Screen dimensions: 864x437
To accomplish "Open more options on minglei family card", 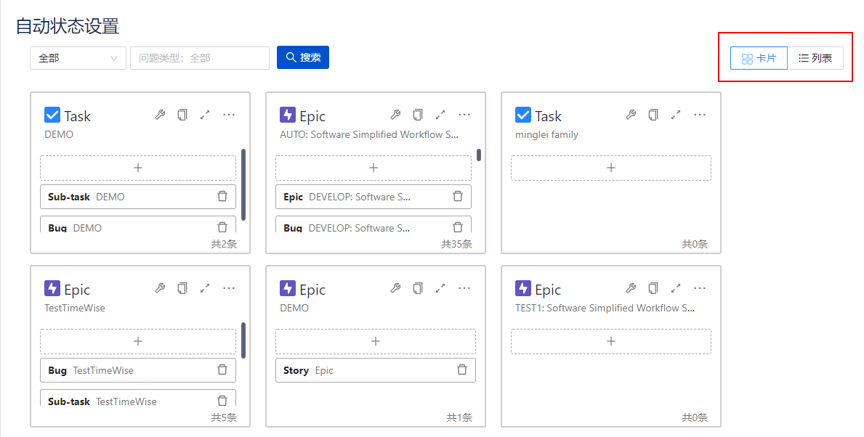I will 700,115.
